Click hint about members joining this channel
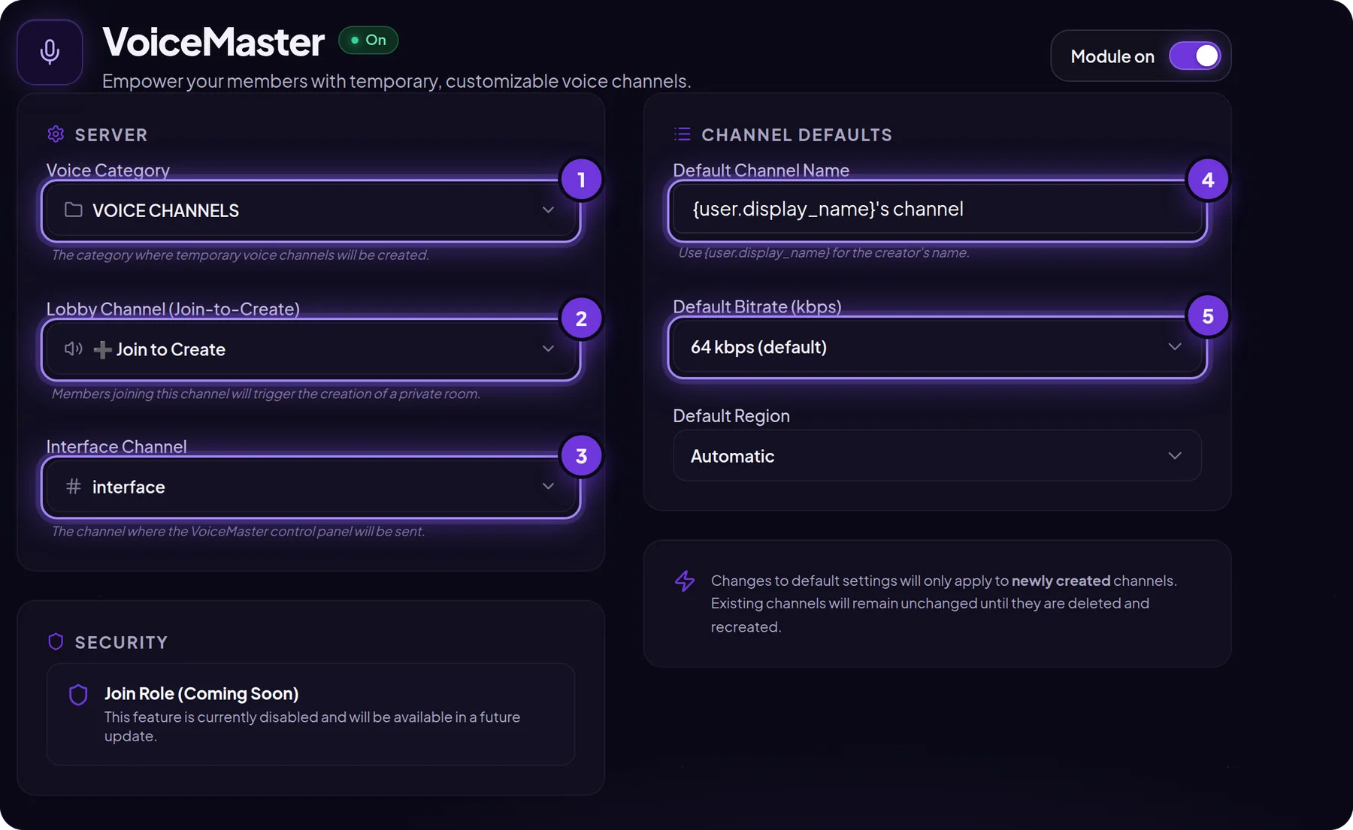 click(266, 394)
